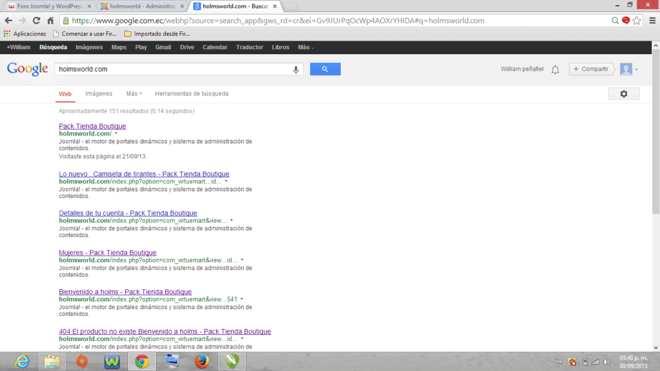Open the Pack Tienda Boutique result
This screenshot has width=660, height=371.
pyautogui.click(x=92, y=126)
